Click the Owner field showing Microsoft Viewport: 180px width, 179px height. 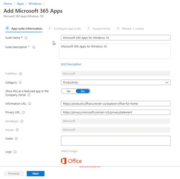115,130
